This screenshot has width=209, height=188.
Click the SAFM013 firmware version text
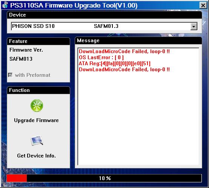[21, 59]
